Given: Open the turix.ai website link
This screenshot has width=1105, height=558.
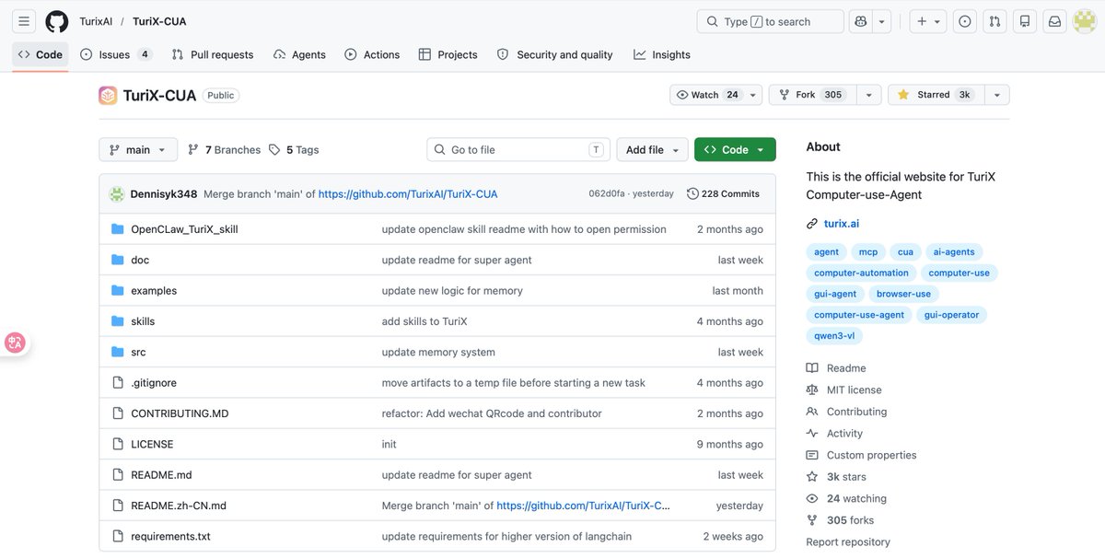Looking at the screenshot, I should [x=842, y=224].
